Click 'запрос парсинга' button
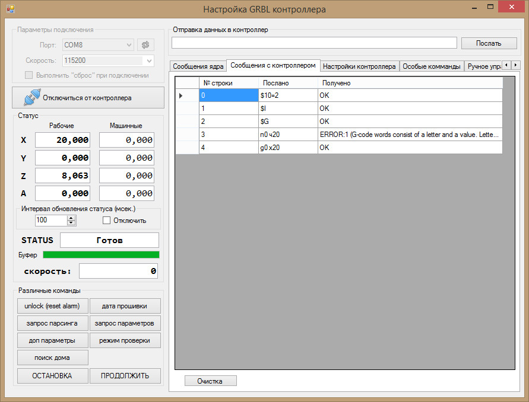 coord(53,323)
